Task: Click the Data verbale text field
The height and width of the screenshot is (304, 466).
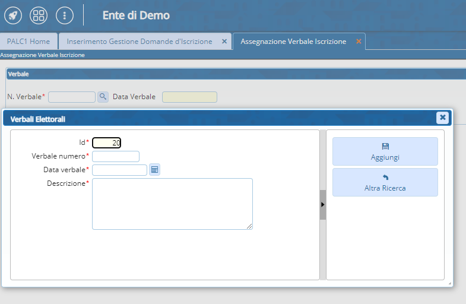Action: (119, 170)
